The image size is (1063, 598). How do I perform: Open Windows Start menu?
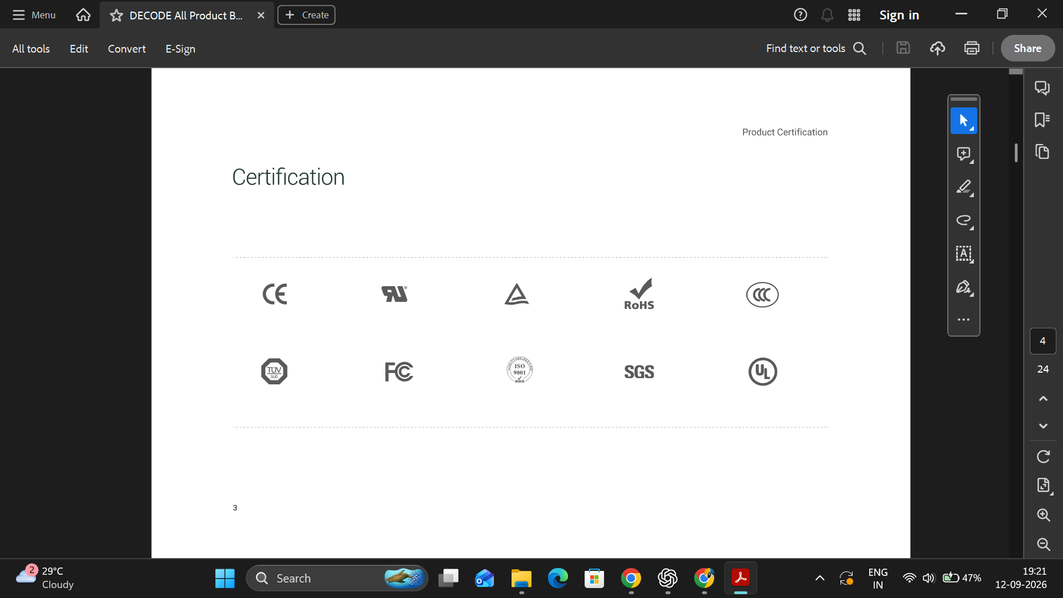pyautogui.click(x=225, y=578)
